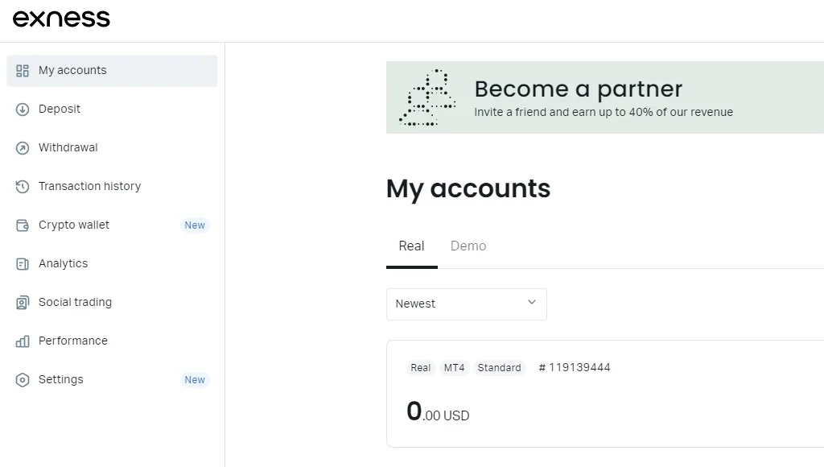Open the Newest sort dropdown

(466, 304)
